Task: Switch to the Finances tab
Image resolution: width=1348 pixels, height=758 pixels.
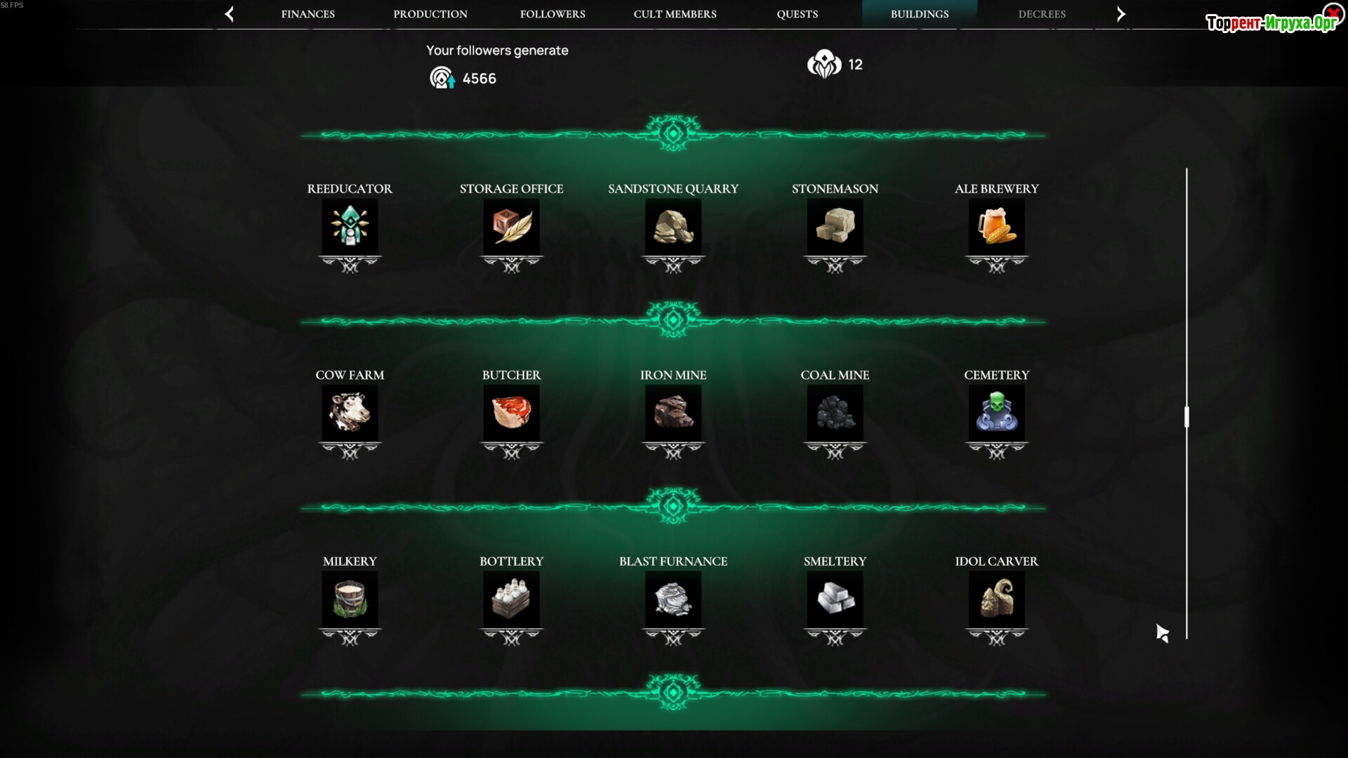Action: coord(308,14)
